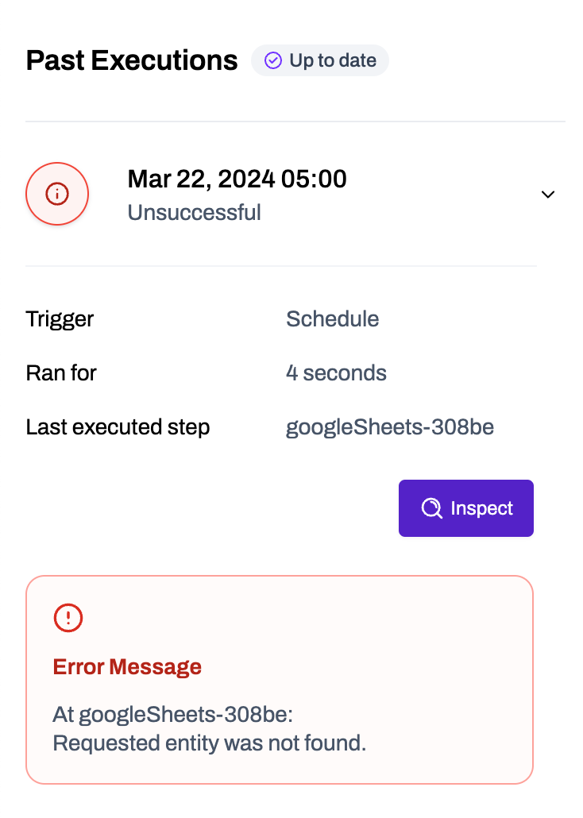
Task: Click the Up to date status badge
Action: click(x=319, y=61)
